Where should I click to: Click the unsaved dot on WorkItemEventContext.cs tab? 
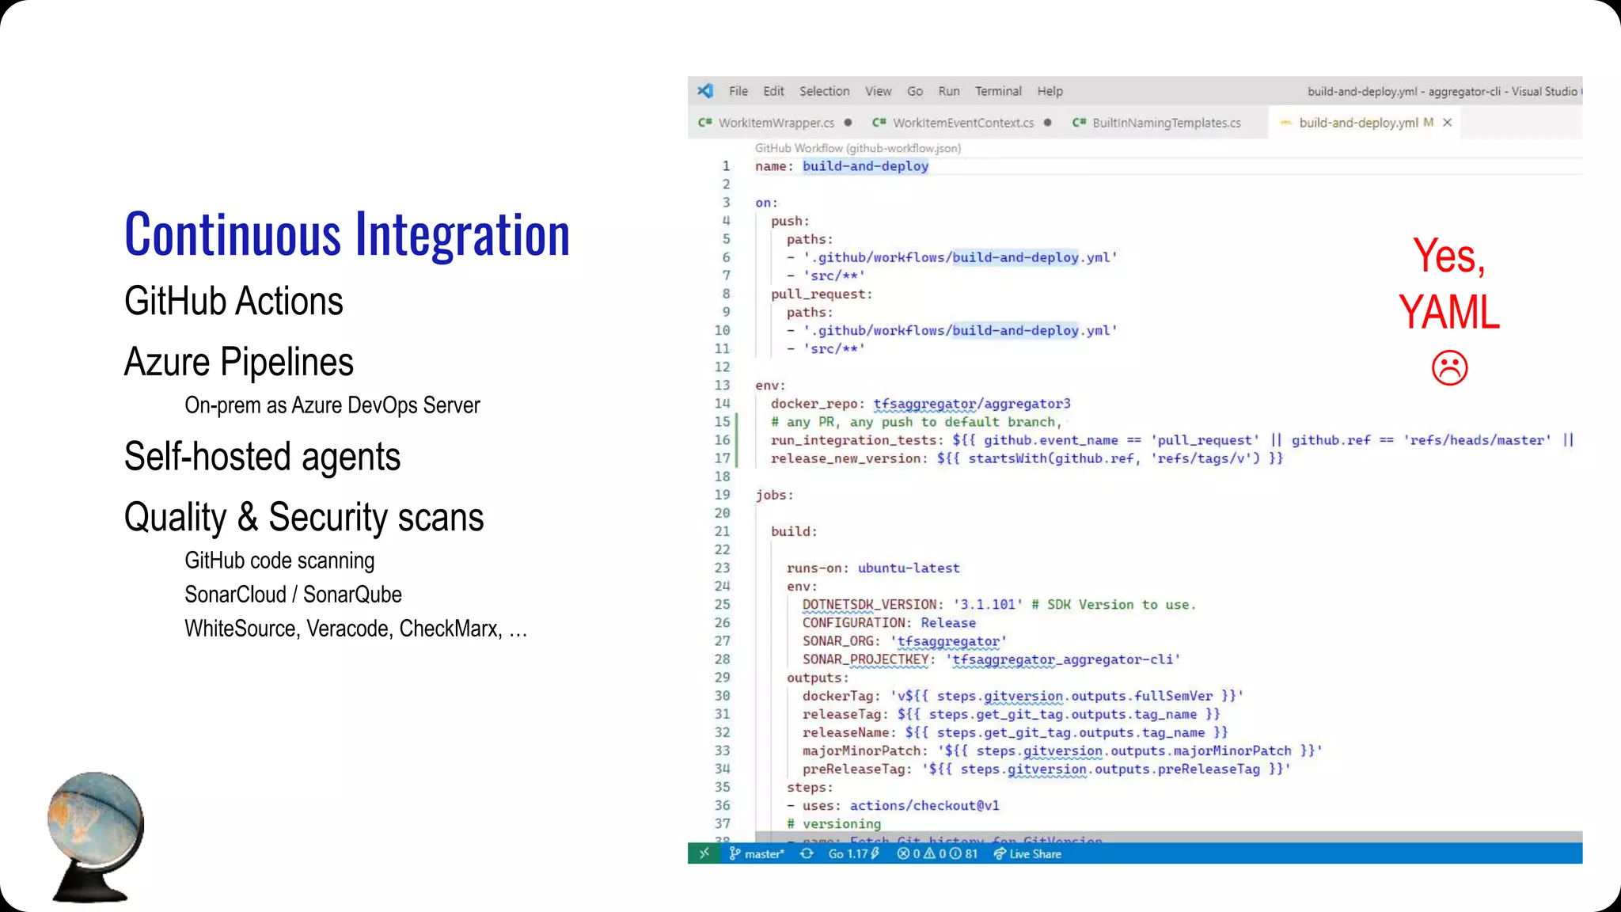pyautogui.click(x=1048, y=123)
